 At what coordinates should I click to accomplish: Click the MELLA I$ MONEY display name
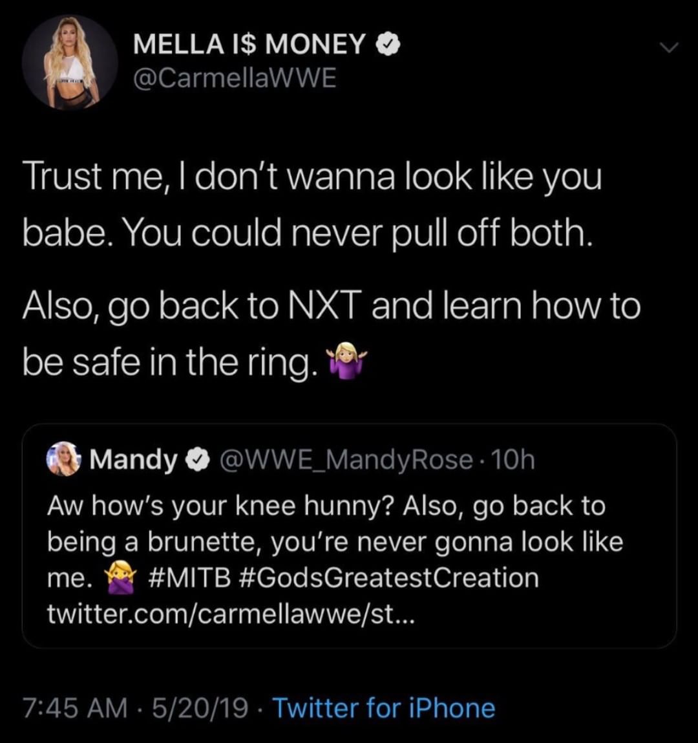coord(249,44)
